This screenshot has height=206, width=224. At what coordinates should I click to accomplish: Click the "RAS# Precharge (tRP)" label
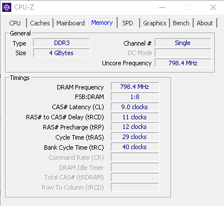coord(73,127)
